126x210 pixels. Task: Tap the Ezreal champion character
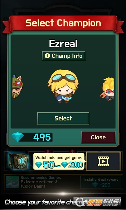[x=63, y=86]
